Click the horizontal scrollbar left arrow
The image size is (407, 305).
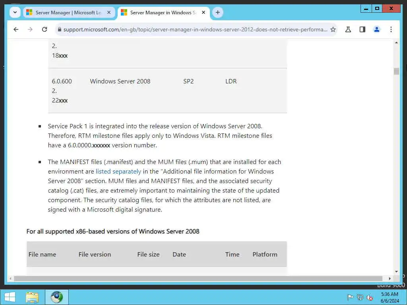tap(10, 278)
